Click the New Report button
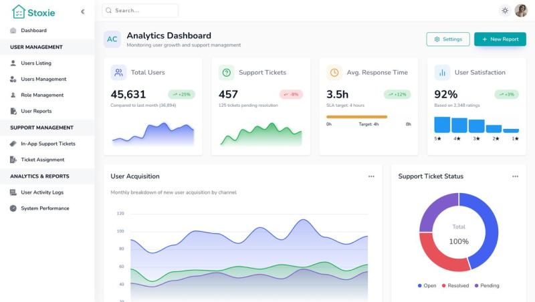Viewport: 535px width, 302px height. tap(500, 39)
